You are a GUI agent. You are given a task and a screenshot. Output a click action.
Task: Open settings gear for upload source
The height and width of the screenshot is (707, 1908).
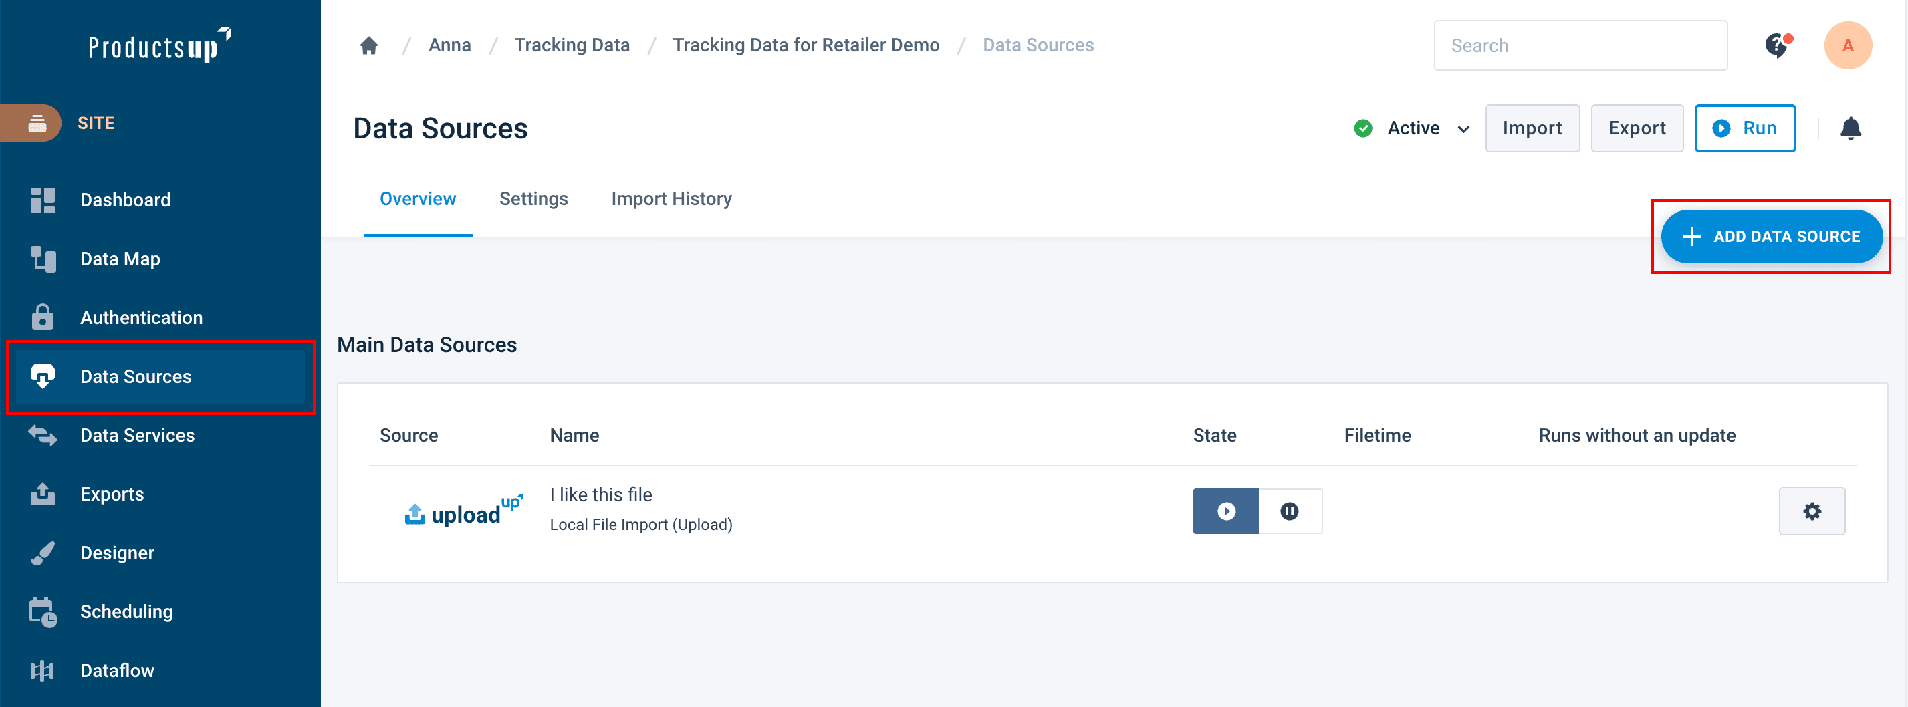point(1811,511)
